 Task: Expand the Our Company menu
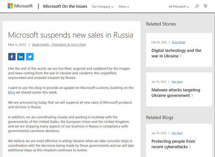click(x=103, y=7)
